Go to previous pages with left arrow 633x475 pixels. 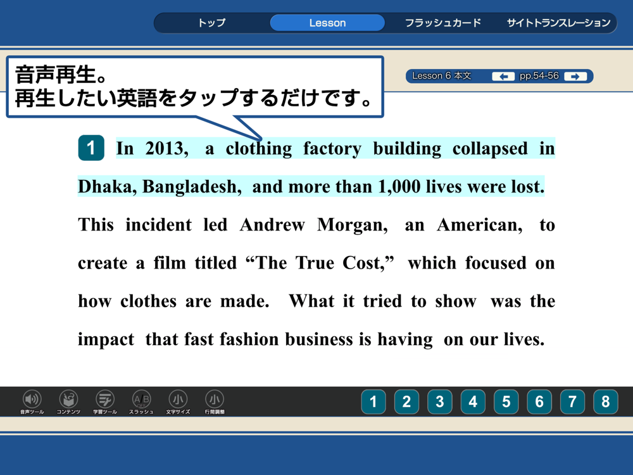pyautogui.click(x=503, y=77)
